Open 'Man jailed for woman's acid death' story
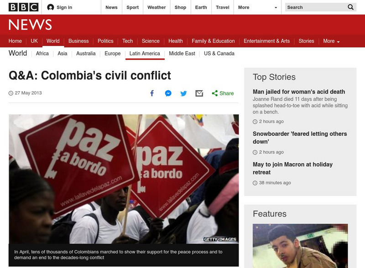The image size is (365, 268). pos(299,92)
